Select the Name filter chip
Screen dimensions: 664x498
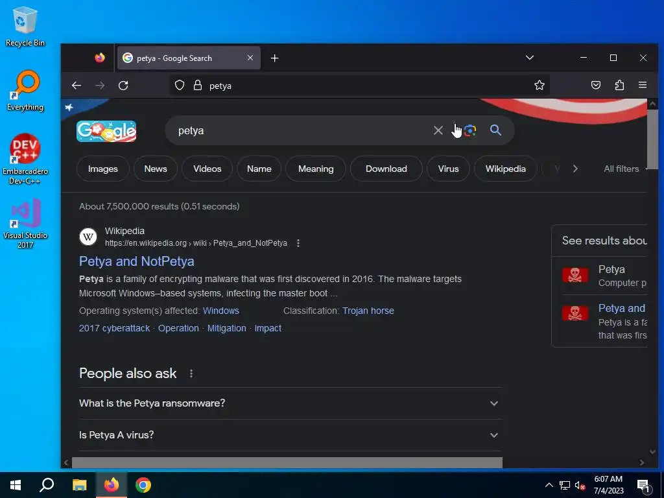[x=259, y=169]
